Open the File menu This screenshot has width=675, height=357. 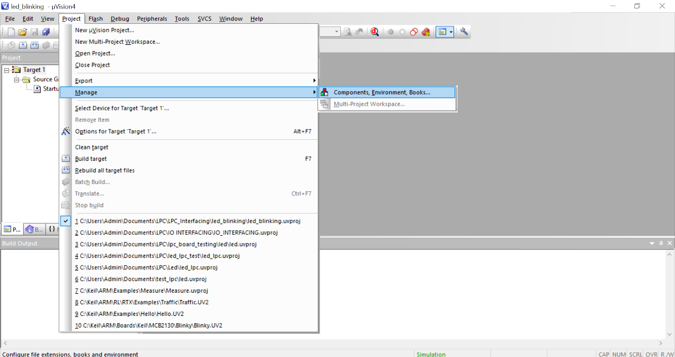click(9, 18)
